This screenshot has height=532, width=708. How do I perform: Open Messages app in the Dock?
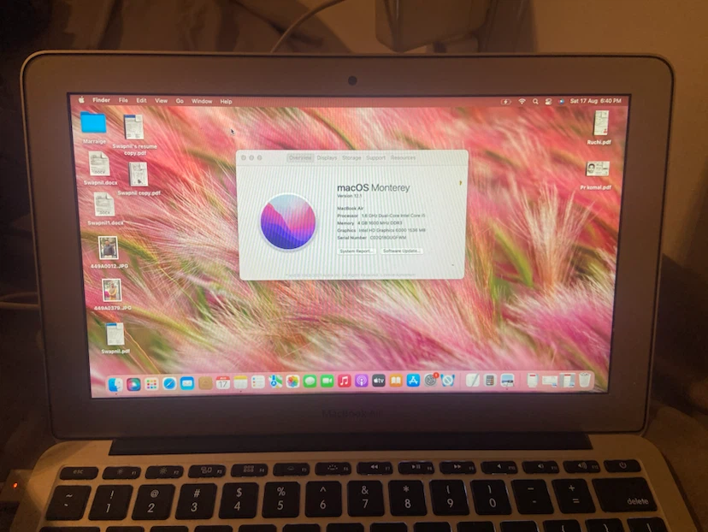pos(310,381)
